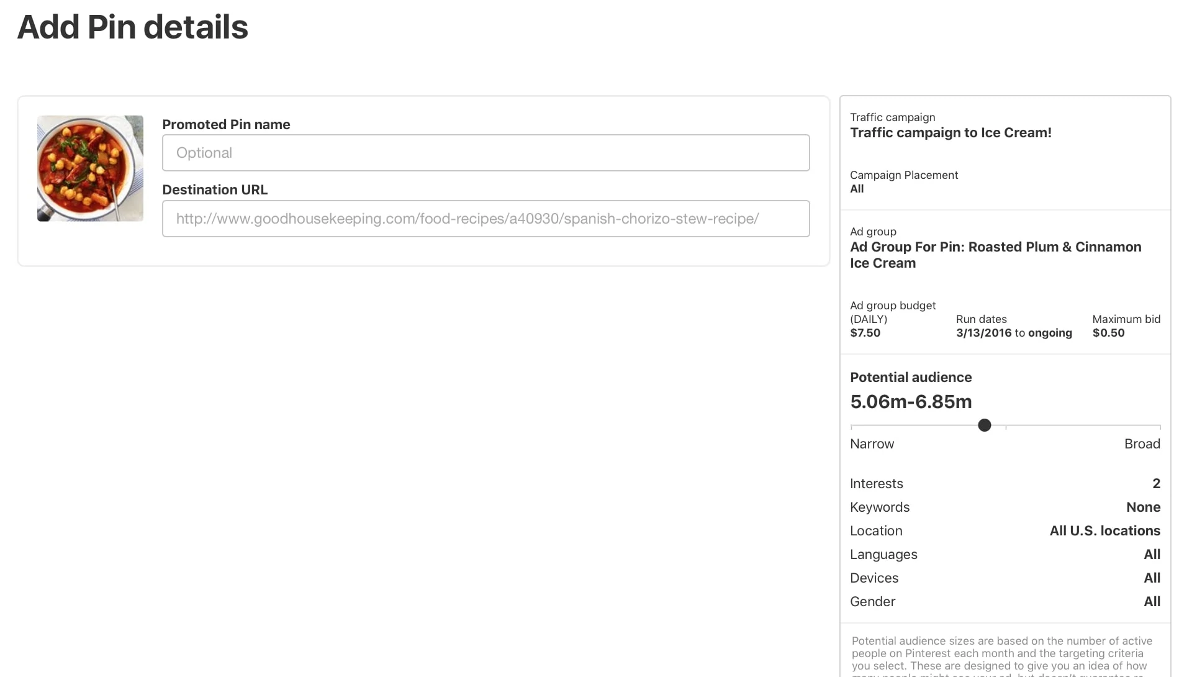The width and height of the screenshot is (1192, 677).
Task: Click the Languages All value
Action: pos(1152,555)
